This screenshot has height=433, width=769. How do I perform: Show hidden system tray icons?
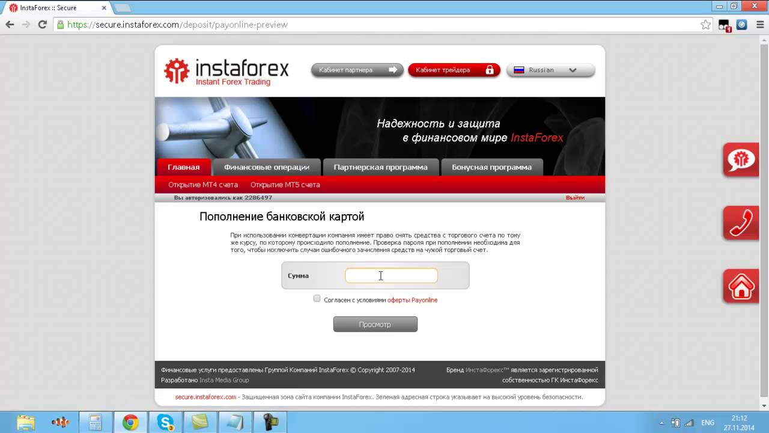(662, 423)
